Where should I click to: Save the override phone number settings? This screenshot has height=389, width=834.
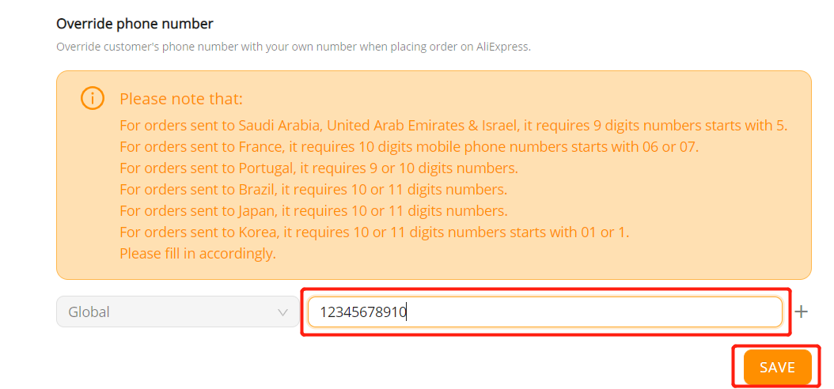pos(778,367)
